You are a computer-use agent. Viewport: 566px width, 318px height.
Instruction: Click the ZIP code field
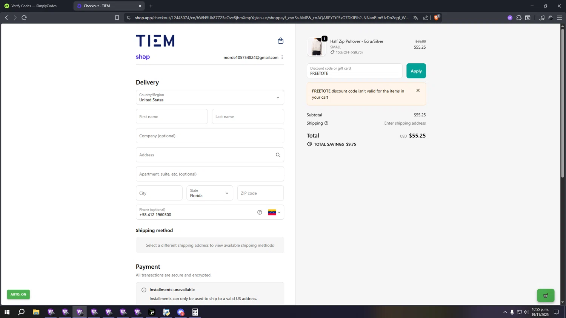click(x=261, y=193)
